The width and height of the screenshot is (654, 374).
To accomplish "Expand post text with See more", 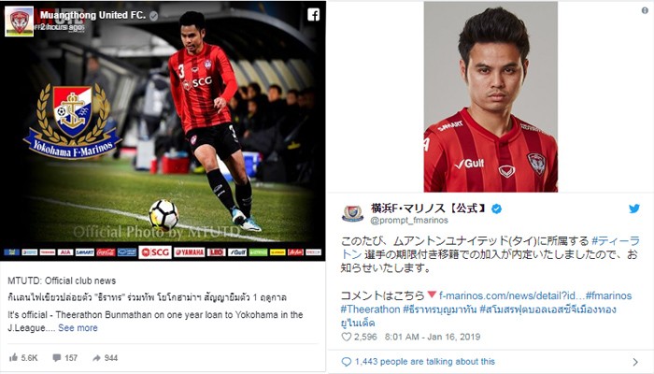I will click(x=78, y=327).
